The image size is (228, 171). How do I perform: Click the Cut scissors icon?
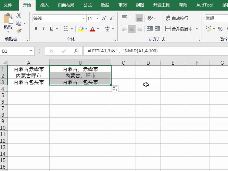[19, 15]
